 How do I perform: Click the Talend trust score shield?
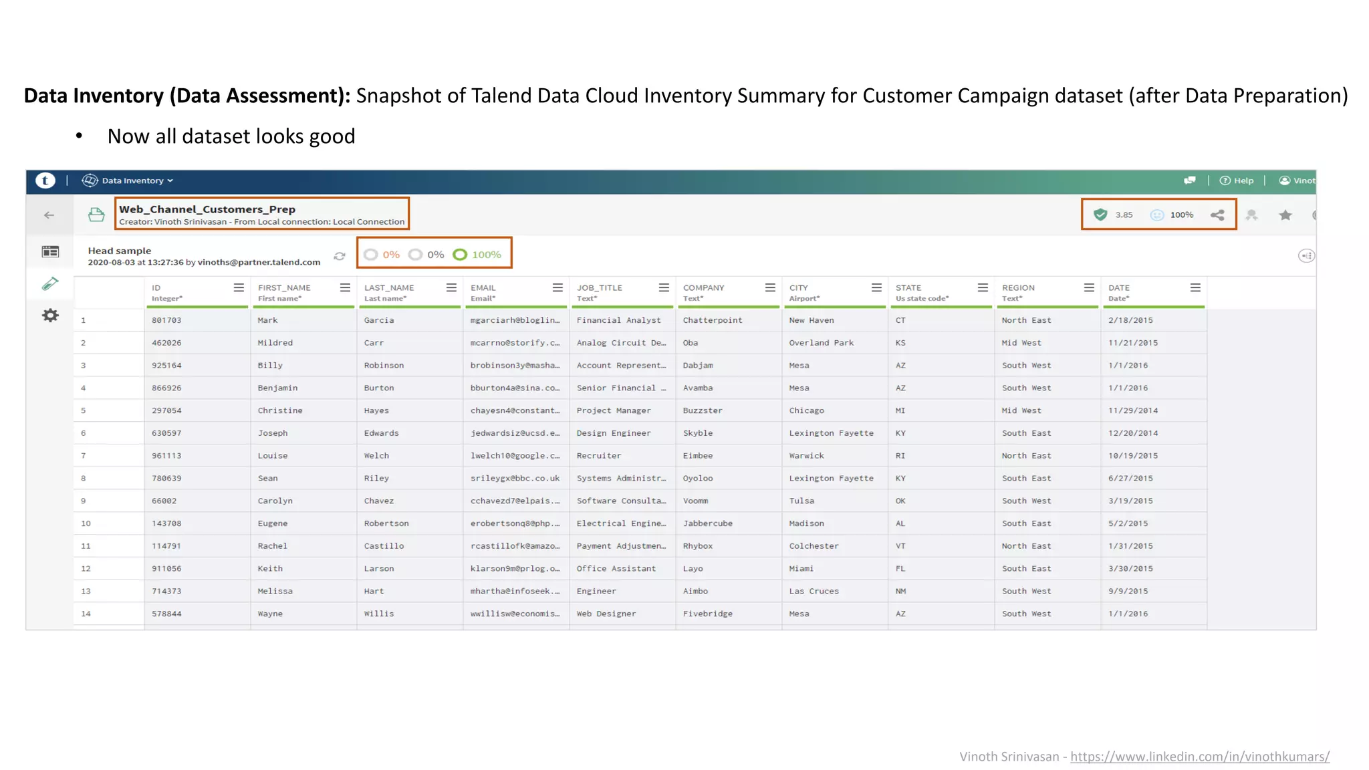click(x=1100, y=215)
